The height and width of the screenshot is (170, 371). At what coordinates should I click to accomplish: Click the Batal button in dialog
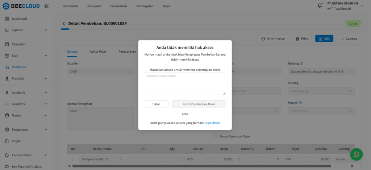156,104
